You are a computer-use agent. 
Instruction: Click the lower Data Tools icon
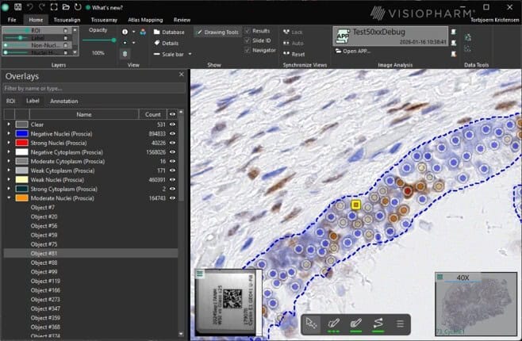(468, 49)
